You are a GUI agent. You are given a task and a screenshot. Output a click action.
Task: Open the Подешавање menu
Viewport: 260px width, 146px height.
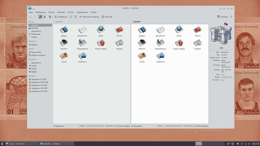(x=82, y=12)
